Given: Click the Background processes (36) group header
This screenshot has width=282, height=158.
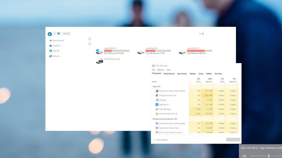Looking at the screenshot, I should [x=165, y=119].
